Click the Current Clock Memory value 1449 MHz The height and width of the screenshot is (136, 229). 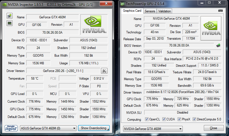[x=68, y=101]
